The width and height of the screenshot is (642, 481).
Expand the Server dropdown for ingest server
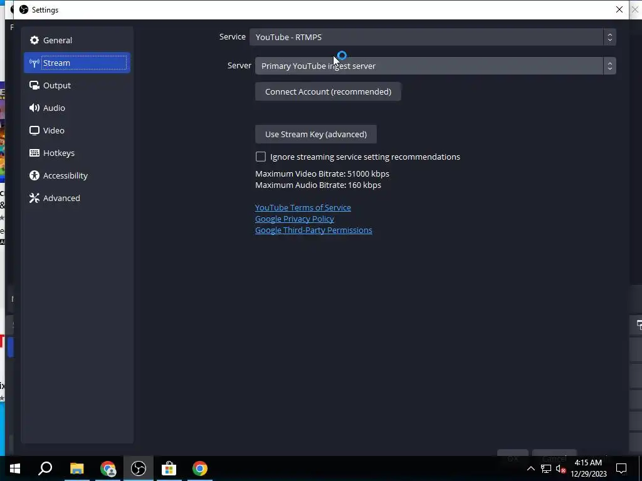[x=435, y=65]
